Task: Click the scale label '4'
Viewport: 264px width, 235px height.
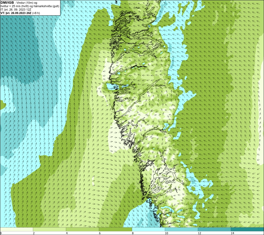Action: [x=67, y=233]
